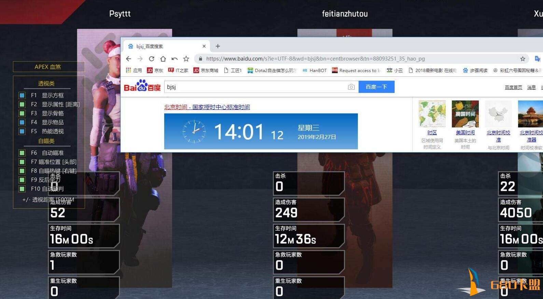This screenshot has height=299, width=543.
Task: Bookmark this page using the address bar star
Action: pos(523,59)
